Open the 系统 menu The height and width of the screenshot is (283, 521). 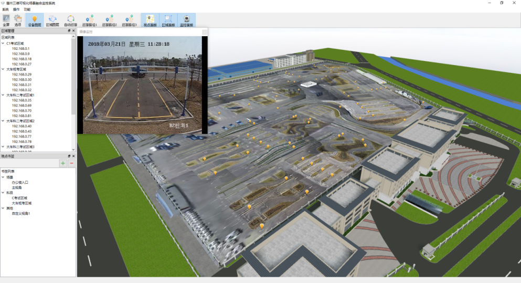5,9
